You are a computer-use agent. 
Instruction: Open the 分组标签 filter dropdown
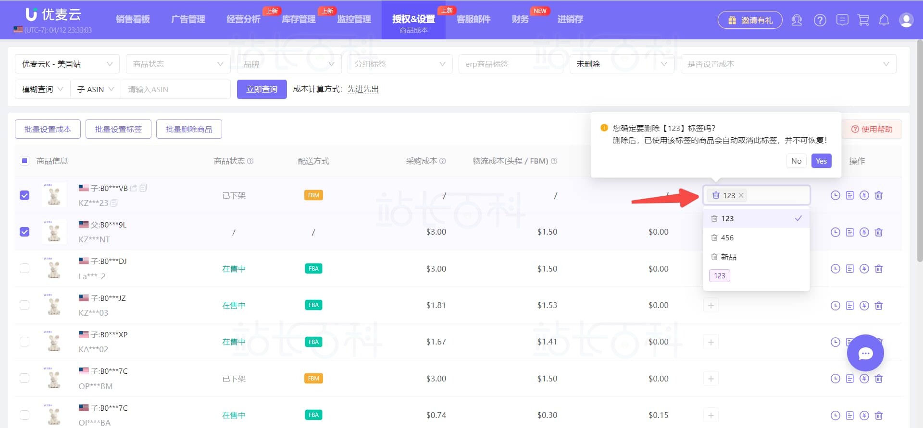click(400, 64)
